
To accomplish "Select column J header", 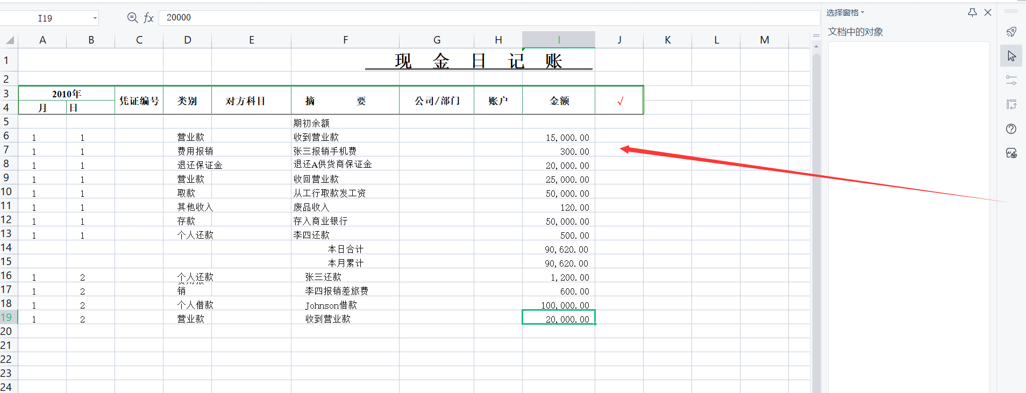I will coord(619,40).
